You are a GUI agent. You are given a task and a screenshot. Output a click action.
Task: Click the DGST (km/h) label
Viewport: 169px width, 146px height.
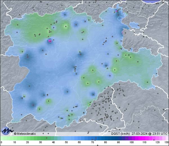121,134
